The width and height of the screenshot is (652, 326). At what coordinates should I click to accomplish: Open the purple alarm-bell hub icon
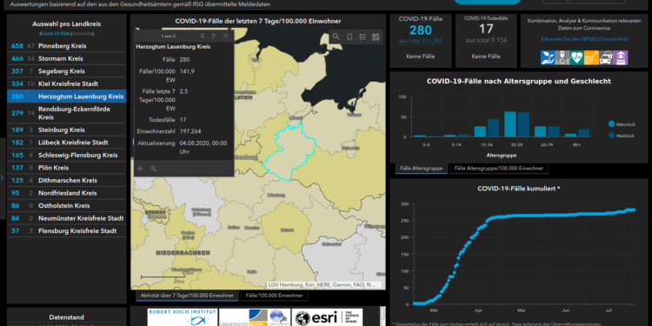tap(621, 57)
